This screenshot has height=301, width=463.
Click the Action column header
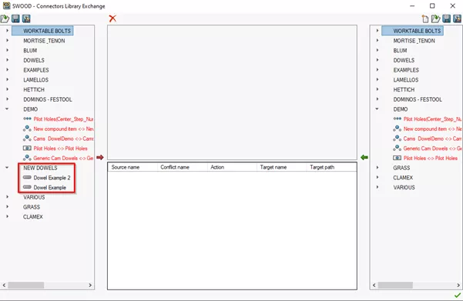pos(232,167)
